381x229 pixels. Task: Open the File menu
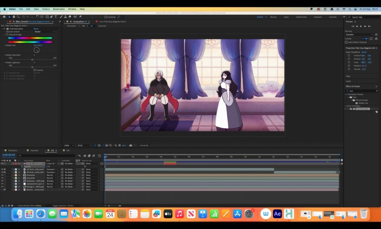pyautogui.click(x=21, y=9)
